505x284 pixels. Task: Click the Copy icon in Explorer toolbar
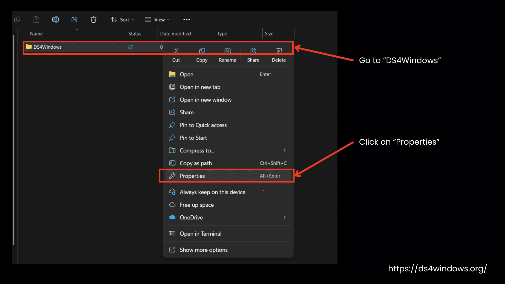(x=17, y=19)
